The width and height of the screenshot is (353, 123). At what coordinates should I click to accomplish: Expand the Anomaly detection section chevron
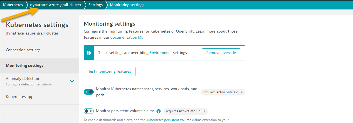[x=72, y=81]
